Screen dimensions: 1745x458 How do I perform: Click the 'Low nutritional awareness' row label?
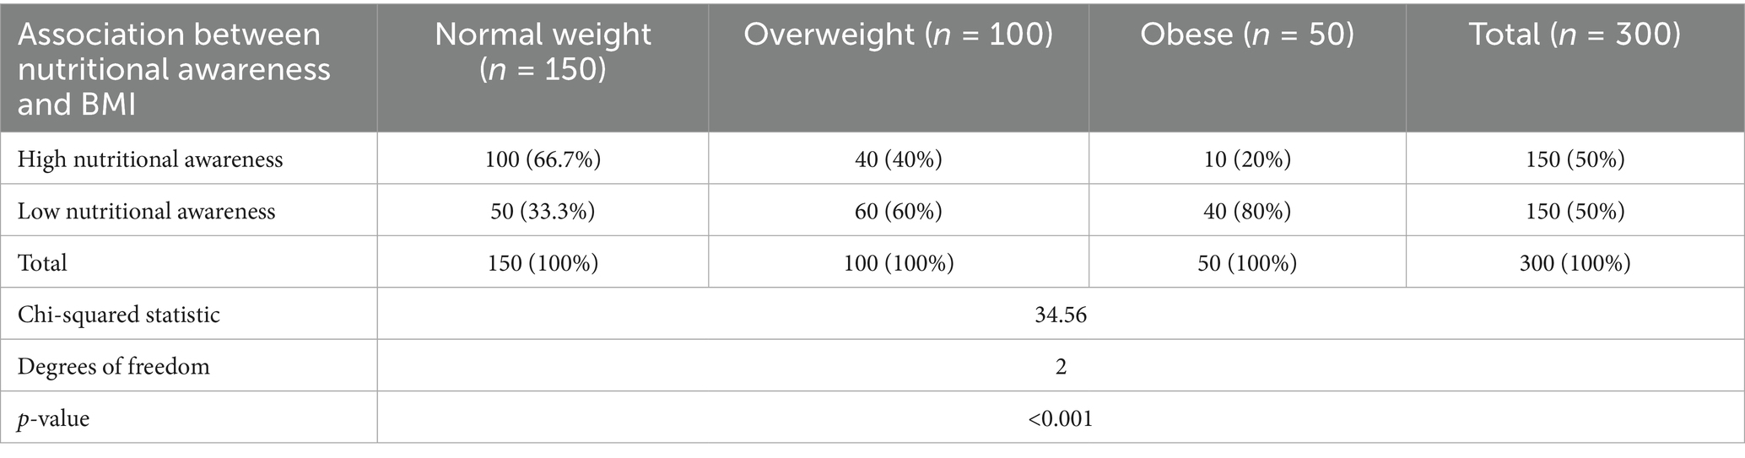[147, 211]
